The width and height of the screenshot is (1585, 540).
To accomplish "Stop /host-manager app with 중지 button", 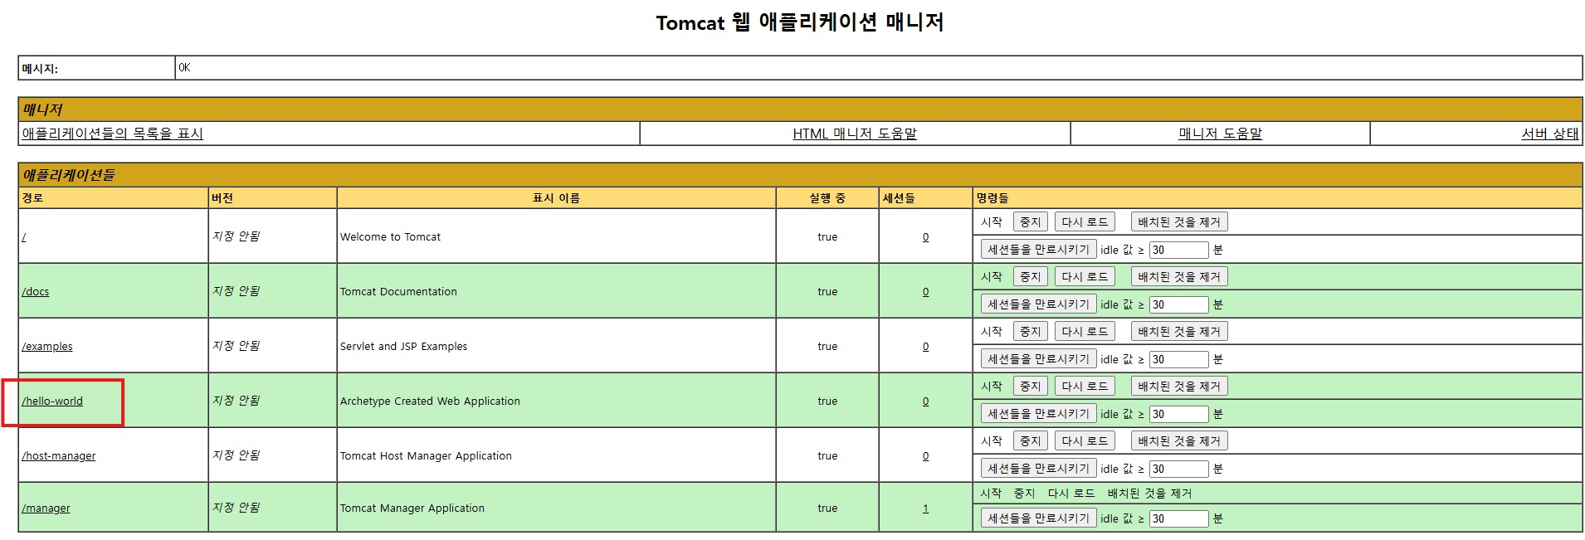I will (x=1030, y=441).
